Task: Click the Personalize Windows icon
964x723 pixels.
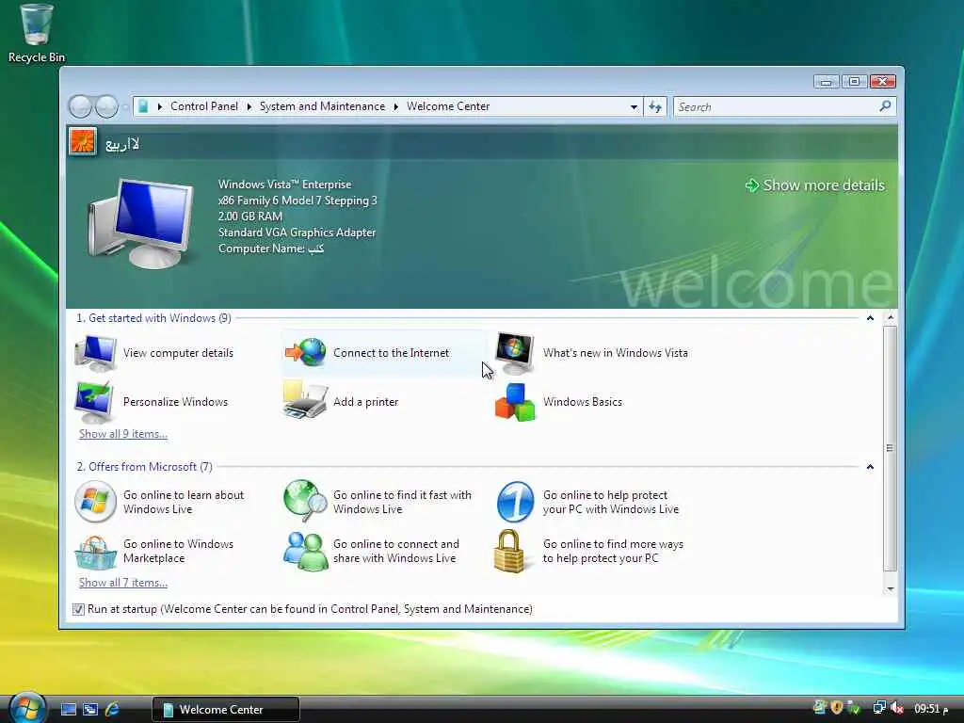Action: [x=94, y=401]
